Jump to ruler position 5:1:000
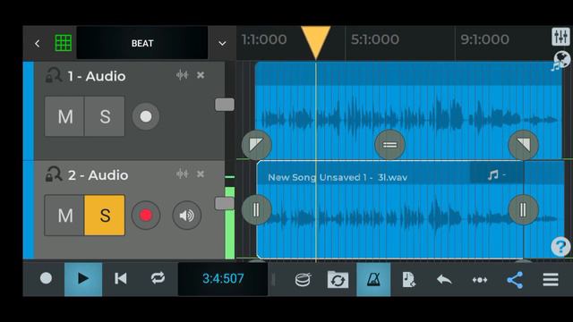This screenshot has height=322, width=573. 375,39
